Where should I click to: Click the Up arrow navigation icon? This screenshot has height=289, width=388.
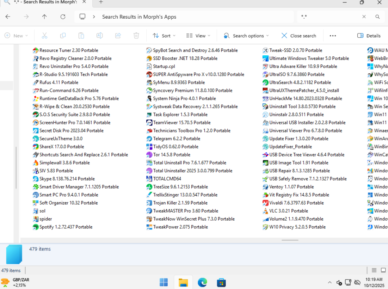click(44, 17)
